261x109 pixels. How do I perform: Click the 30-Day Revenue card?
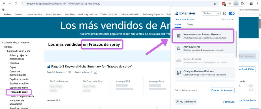[62, 86]
